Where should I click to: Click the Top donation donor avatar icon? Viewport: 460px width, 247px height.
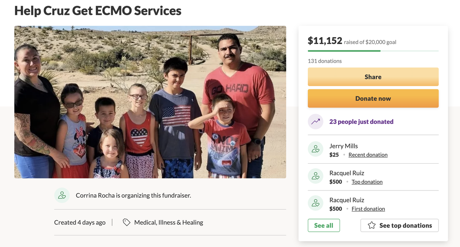coord(315,176)
